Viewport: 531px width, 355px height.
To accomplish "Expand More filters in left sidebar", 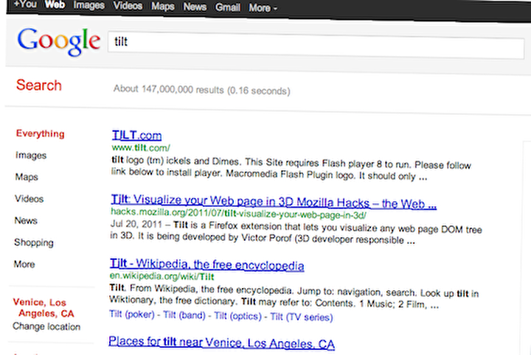I will (24, 264).
